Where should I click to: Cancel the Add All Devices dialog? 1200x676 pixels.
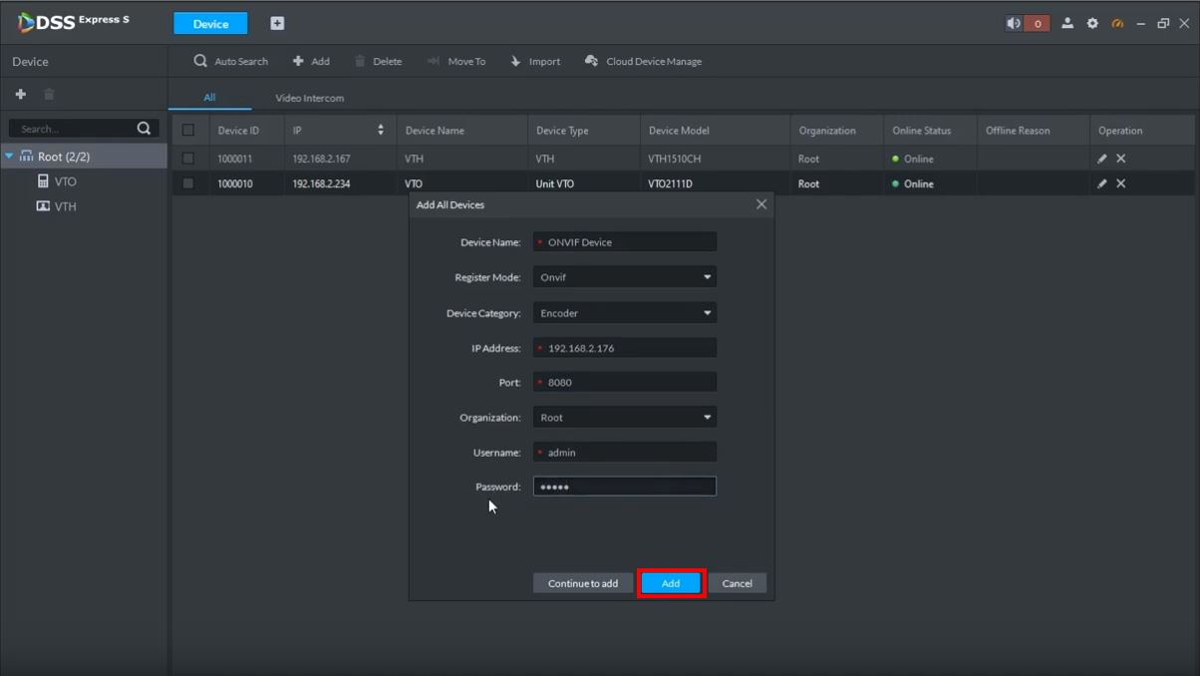738,583
